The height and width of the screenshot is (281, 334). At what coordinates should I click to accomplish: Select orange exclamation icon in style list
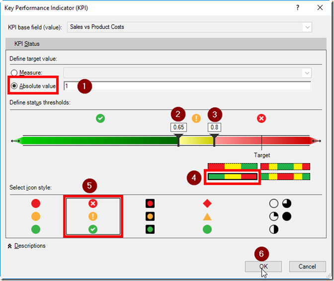click(x=93, y=216)
